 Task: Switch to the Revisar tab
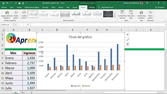(61, 7)
